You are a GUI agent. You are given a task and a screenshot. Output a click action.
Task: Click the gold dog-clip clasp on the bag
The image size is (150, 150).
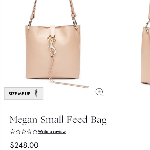pos(52,47)
